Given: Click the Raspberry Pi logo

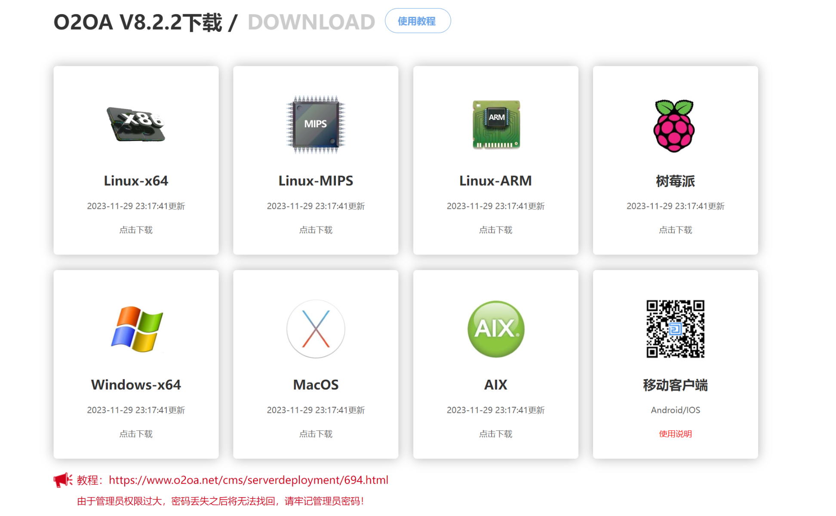Looking at the screenshot, I should tap(675, 126).
